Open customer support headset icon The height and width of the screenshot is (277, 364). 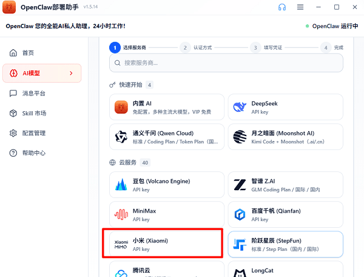pyautogui.click(x=282, y=7)
